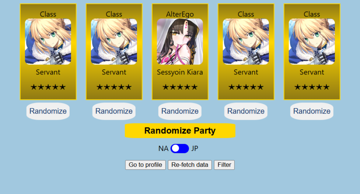This screenshot has height=194, width=360.
Task: Click the fifth servant card portrait
Action: click(312, 42)
